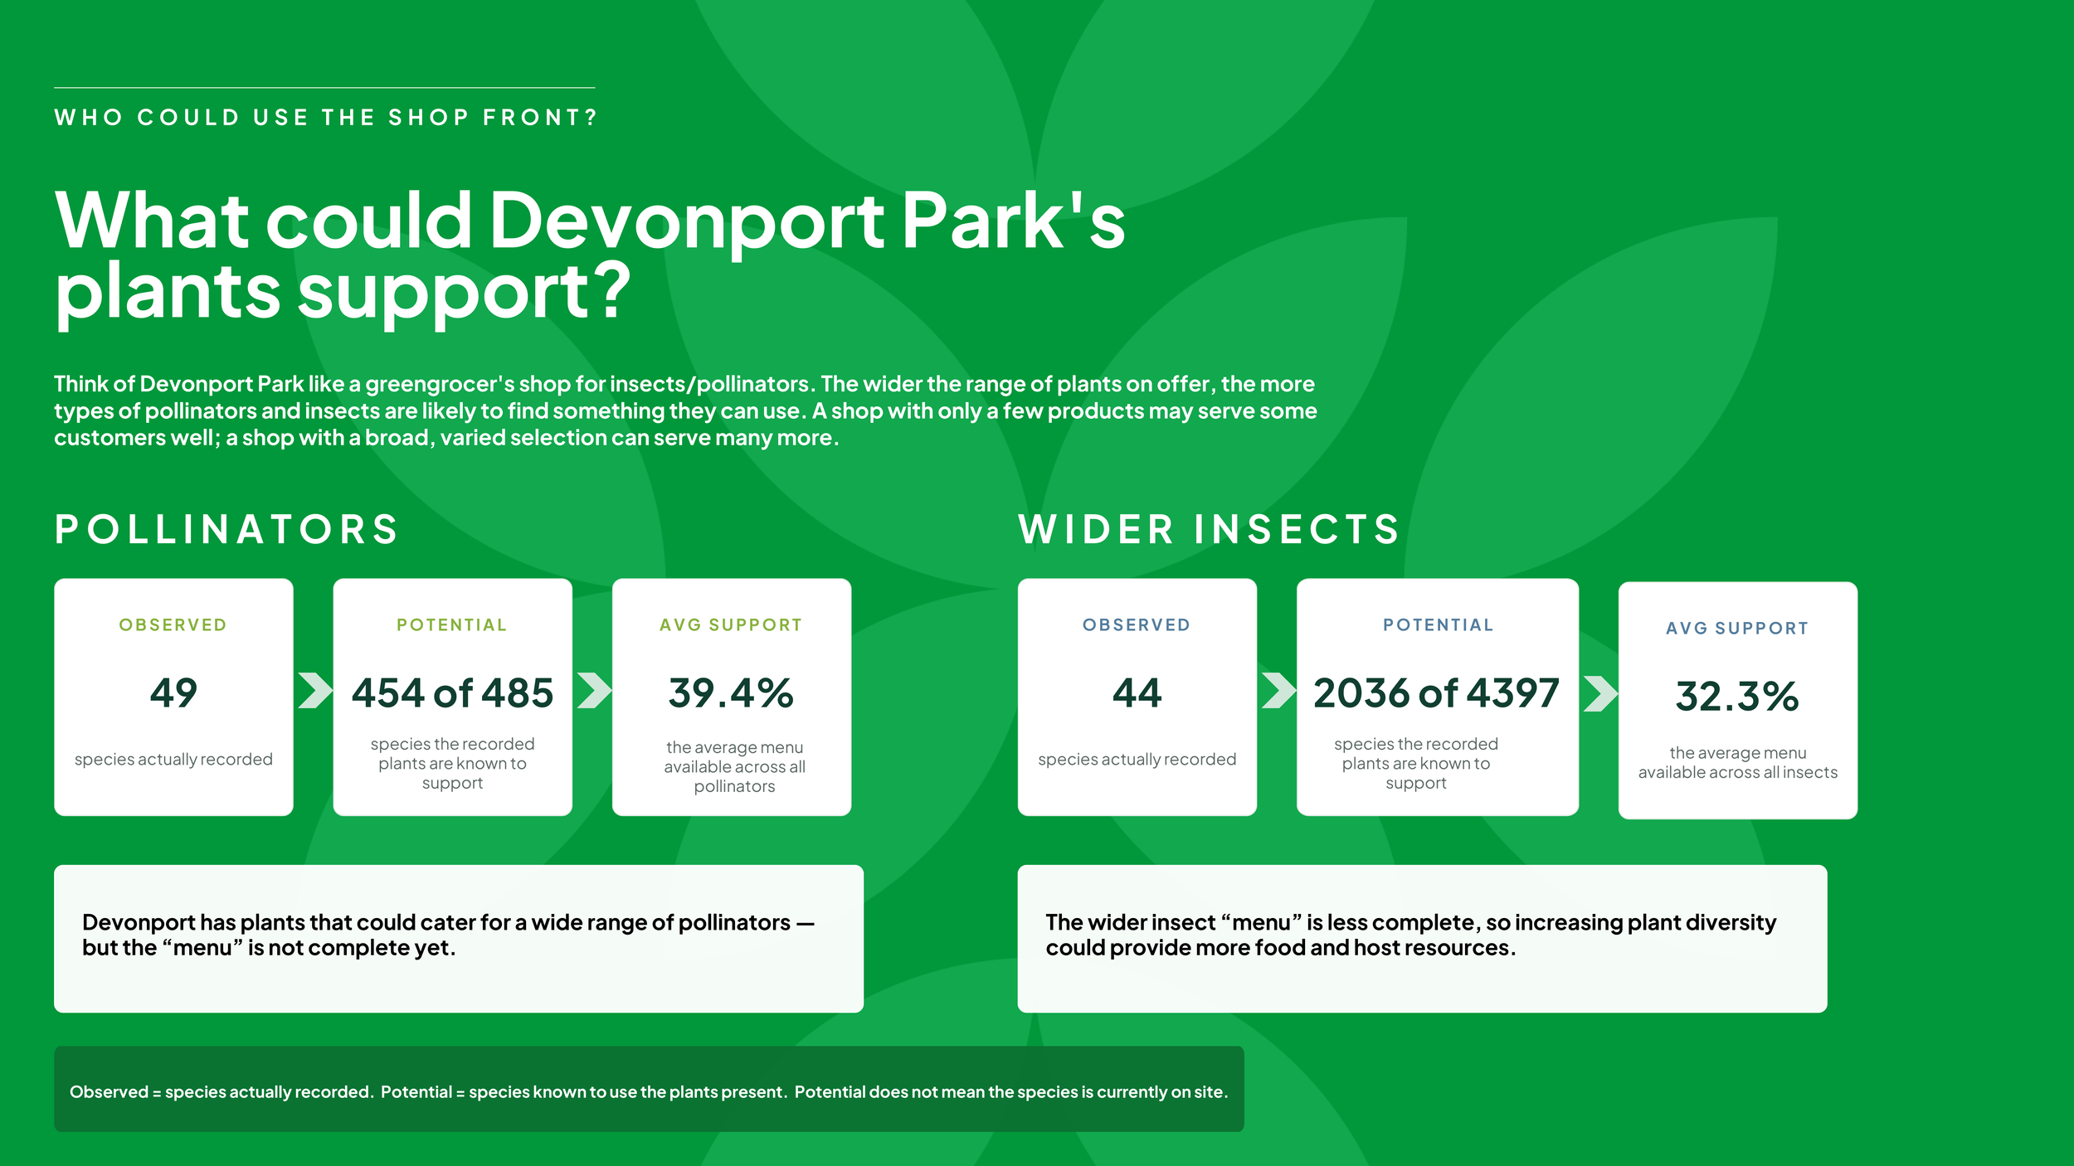Select the wider insects Potential card 2036 of 4397
This screenshot has height=1166, width=2074.
(x=1437, y=697)
